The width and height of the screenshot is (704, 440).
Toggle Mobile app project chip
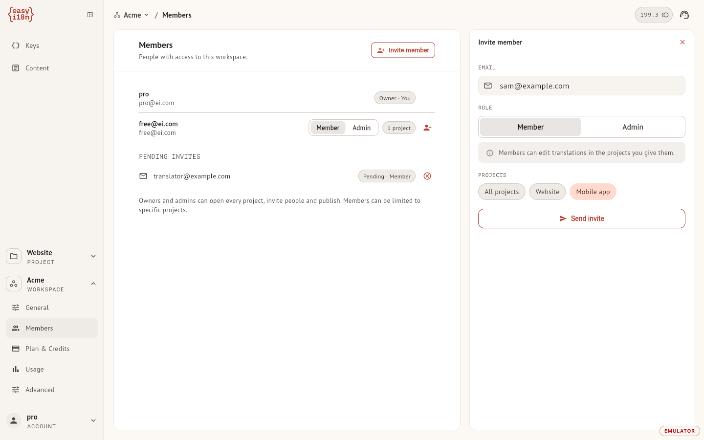tap(593, 192)
